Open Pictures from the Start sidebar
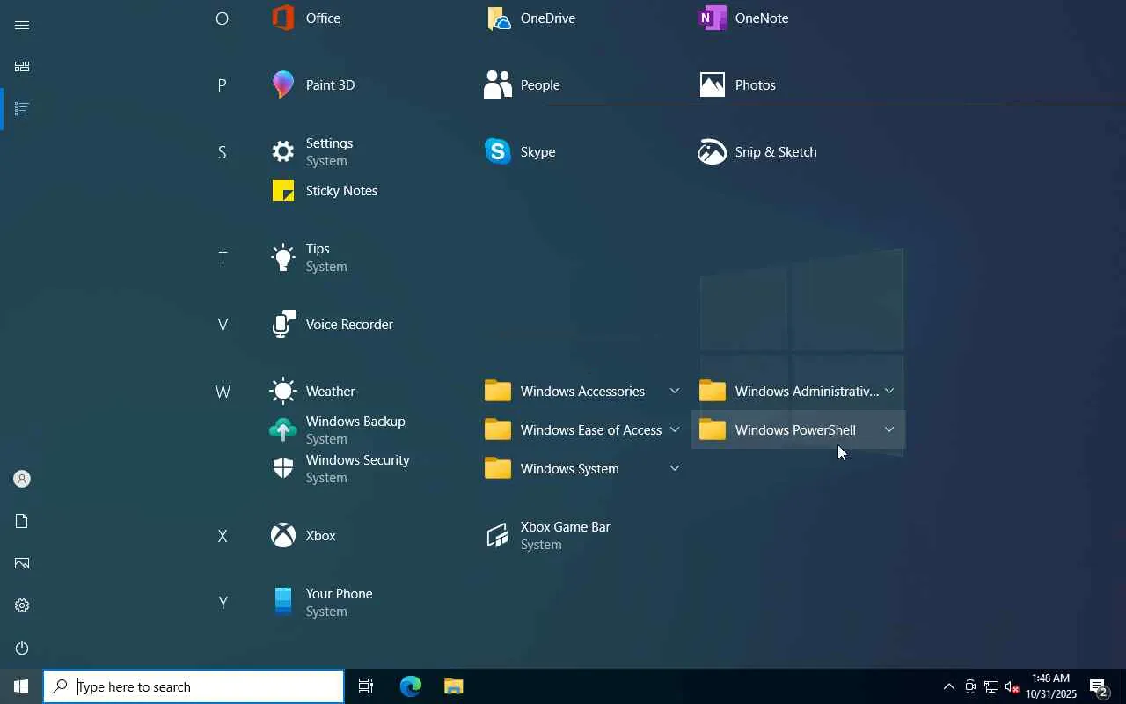Screen dimensions: 1126x704 [22, 563]
